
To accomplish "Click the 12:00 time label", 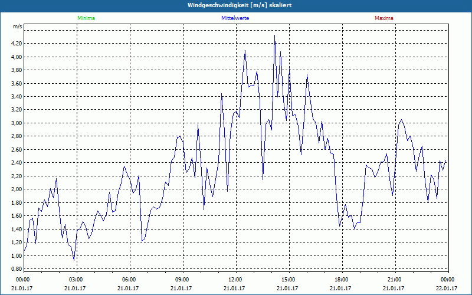I will (x=236, y=280).
